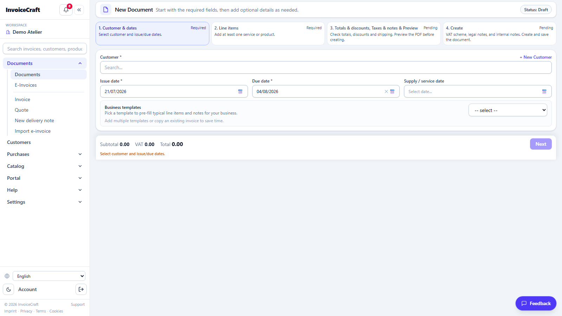
Task: Open the Feedback button
Action: [536, 303]
